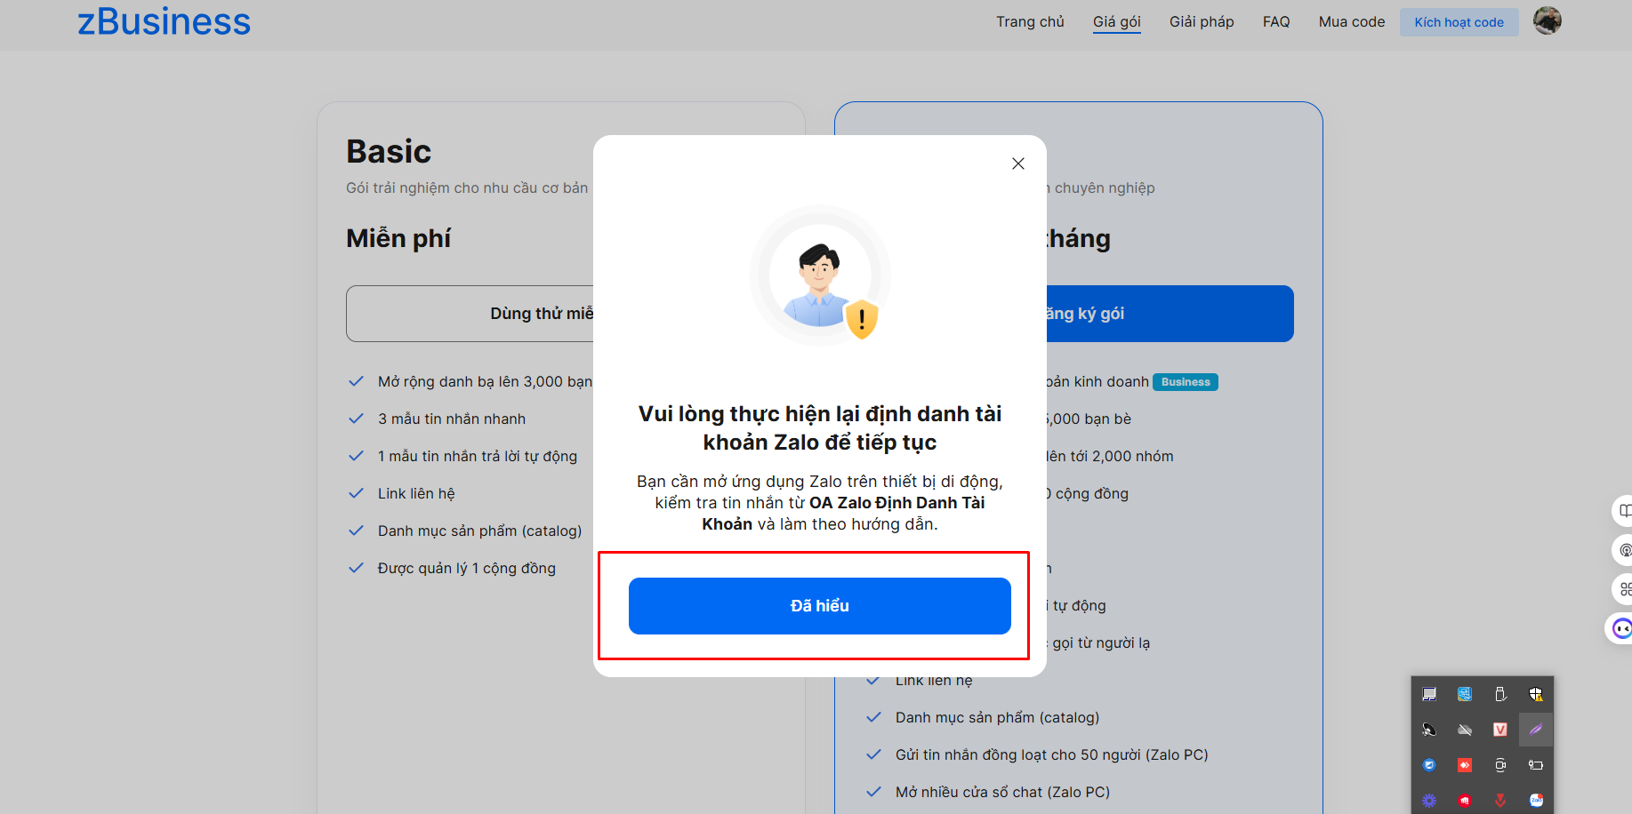Screen dimensions: 1632x814
Task: Open the audio speaker manager tray icon
Action: tap(1429, 730)
